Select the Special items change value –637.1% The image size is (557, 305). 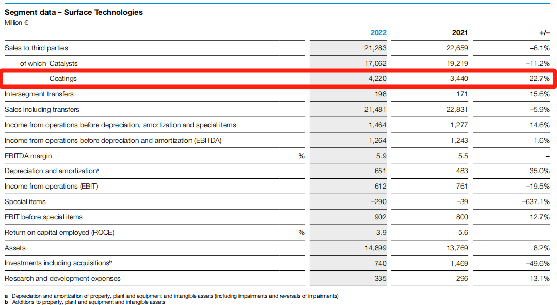535,201
